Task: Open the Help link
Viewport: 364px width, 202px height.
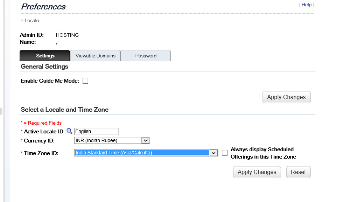Action: point(307,5)
